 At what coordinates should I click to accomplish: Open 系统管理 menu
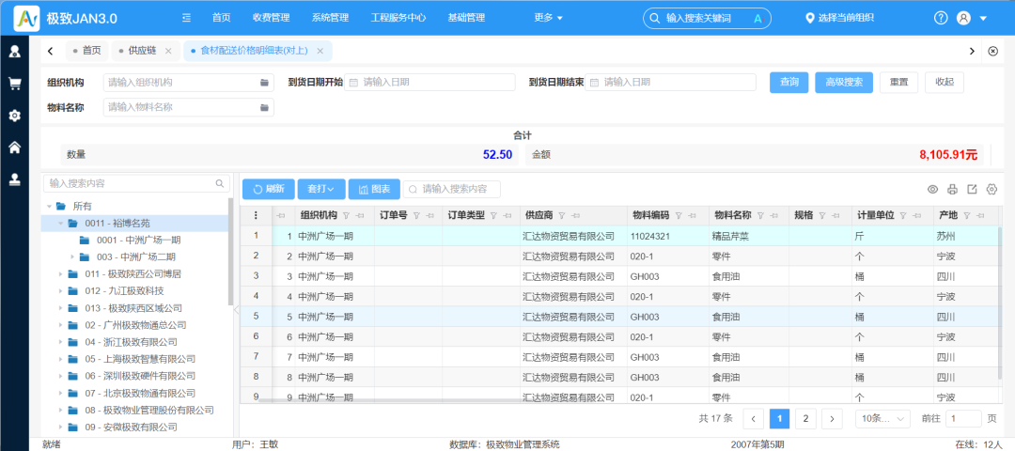point(330,18)
